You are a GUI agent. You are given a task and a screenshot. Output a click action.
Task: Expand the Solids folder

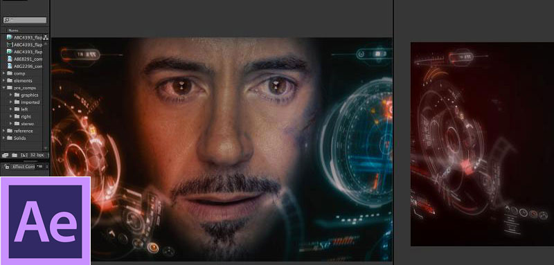(4, 138)
